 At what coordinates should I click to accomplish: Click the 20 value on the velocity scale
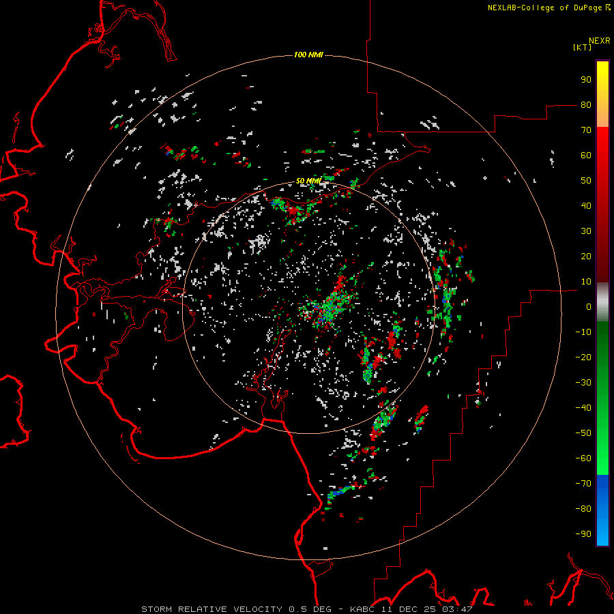point(586,256)
